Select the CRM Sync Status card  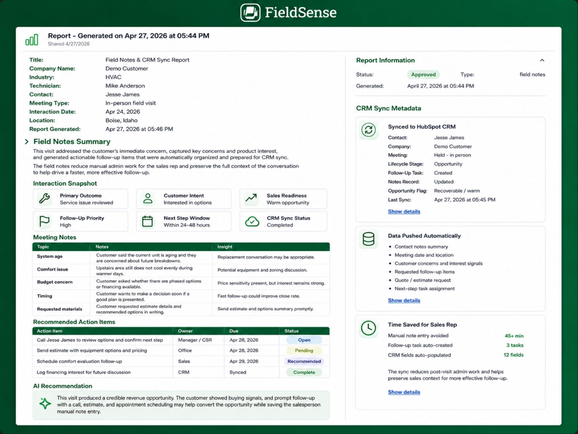(x=283, y=221)
